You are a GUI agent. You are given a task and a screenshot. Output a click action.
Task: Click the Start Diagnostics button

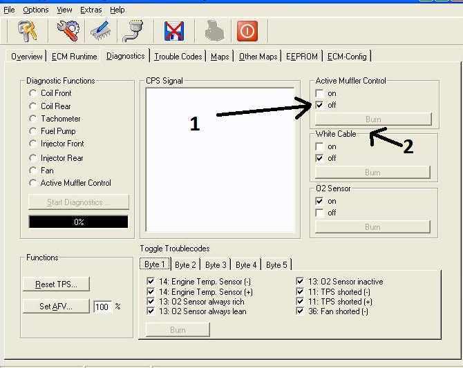click(79, 202)
